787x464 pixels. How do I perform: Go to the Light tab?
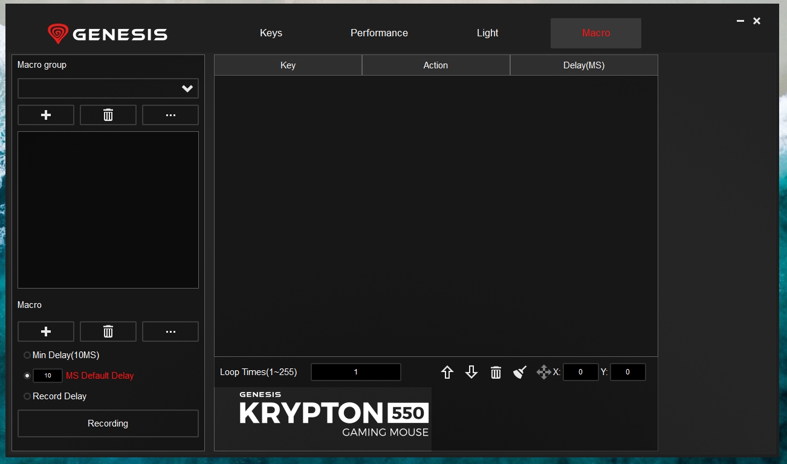coord(487,33)
